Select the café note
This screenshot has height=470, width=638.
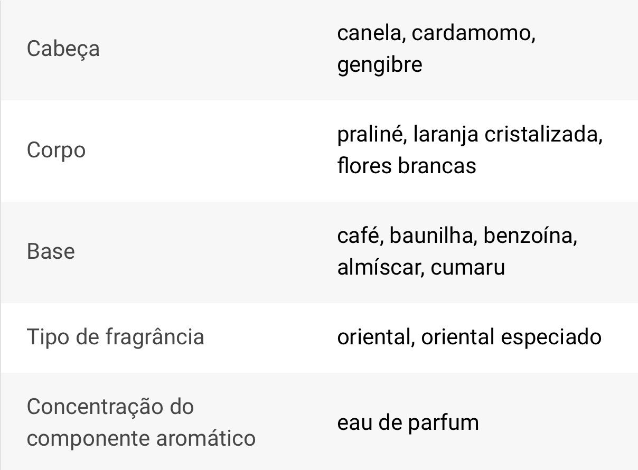point(359,236)
